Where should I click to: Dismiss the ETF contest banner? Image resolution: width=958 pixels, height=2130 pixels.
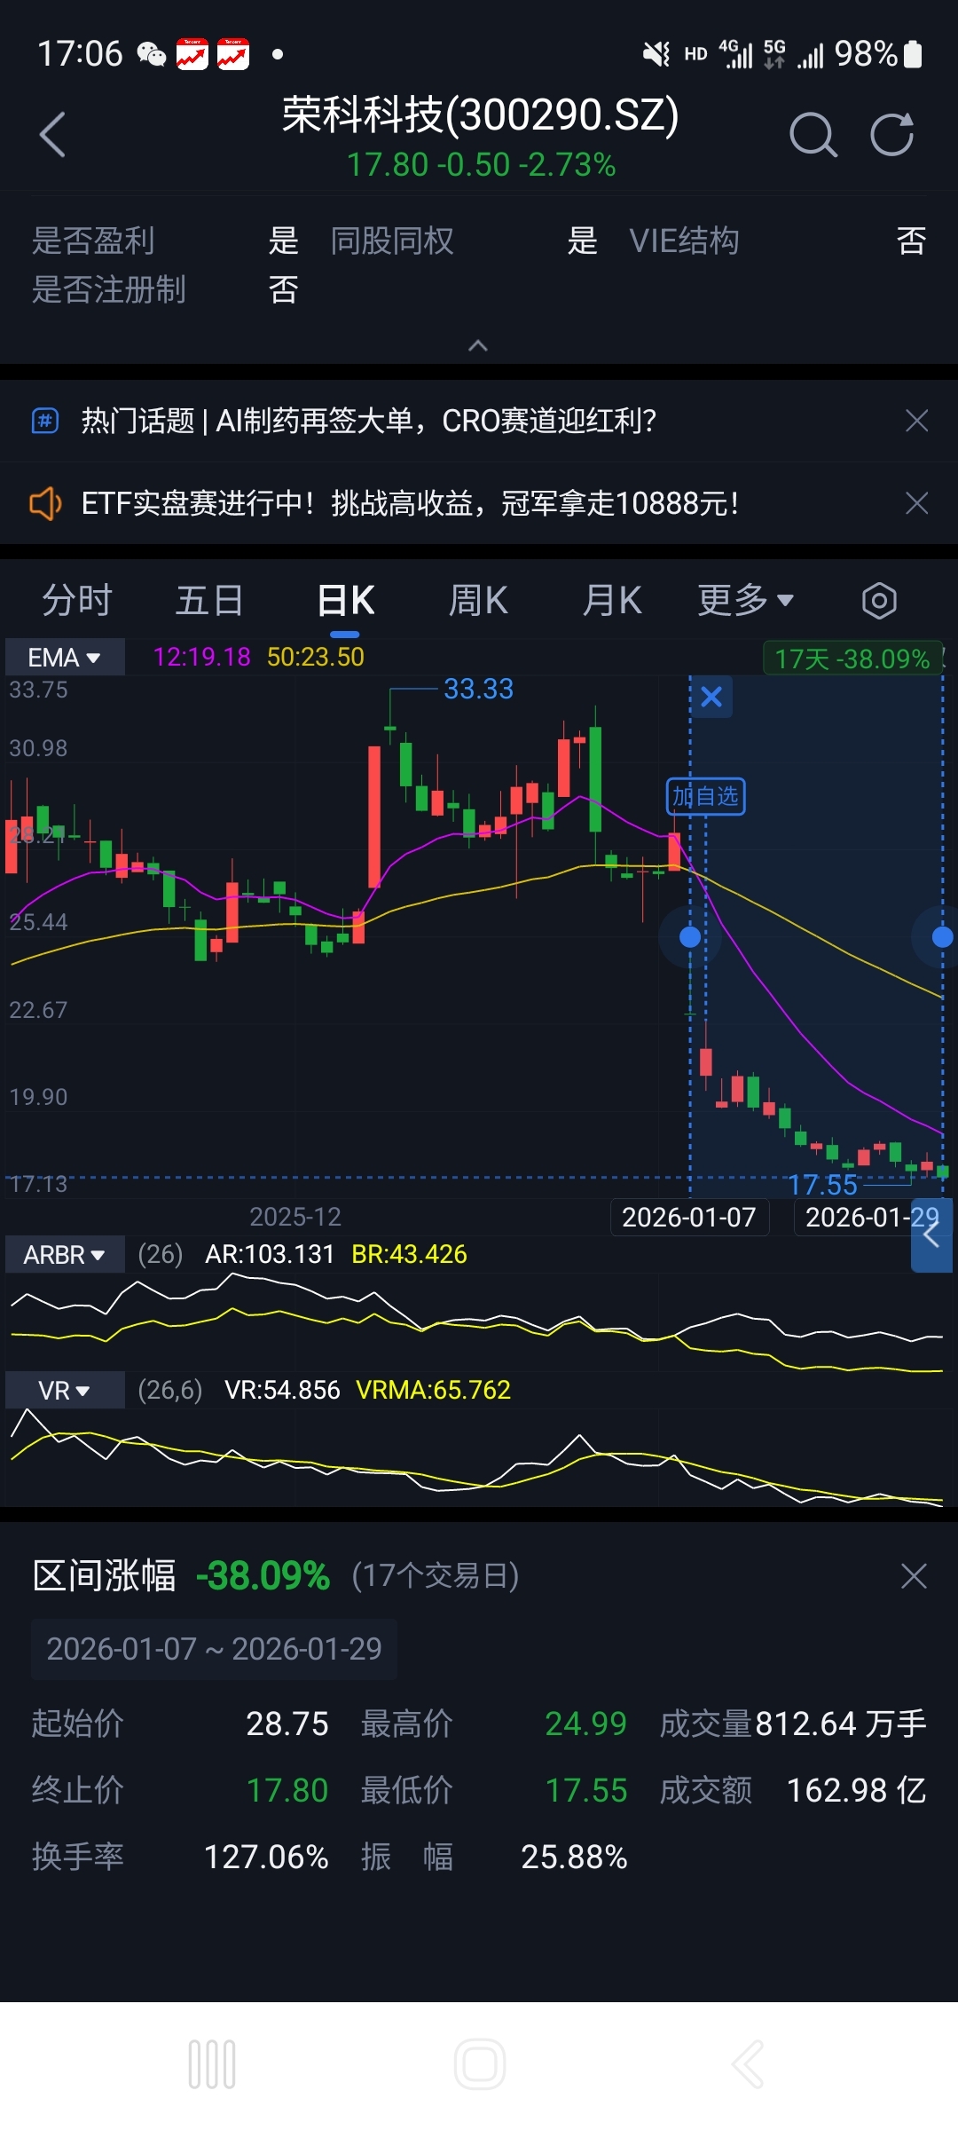(916, 503)
